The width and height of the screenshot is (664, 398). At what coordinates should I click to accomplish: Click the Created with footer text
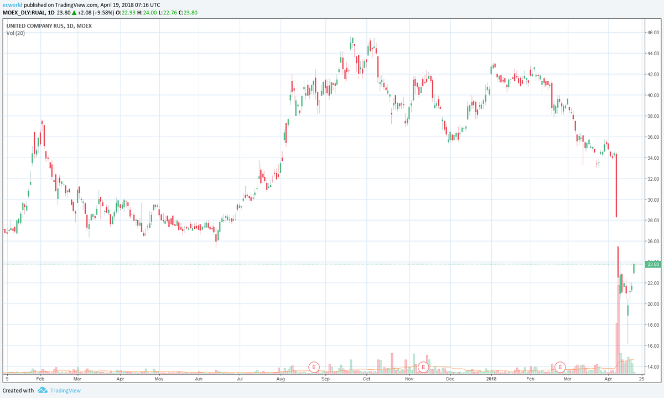point(18,390)
